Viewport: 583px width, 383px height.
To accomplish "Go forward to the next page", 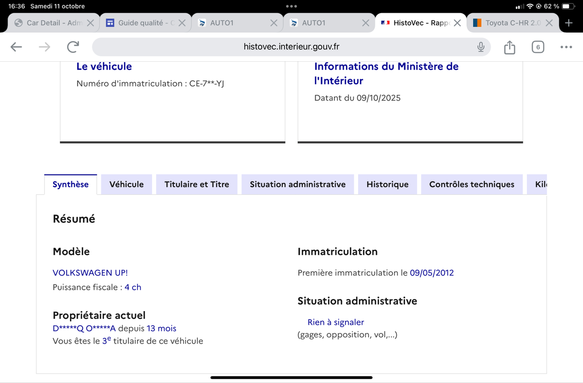I will tap(44, 47).
